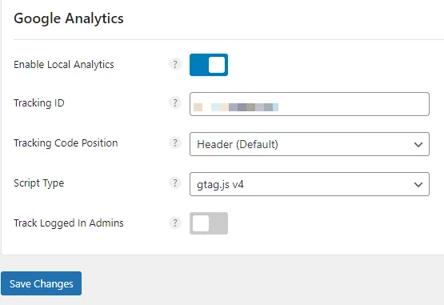Show help for Tracking Code Position

pyautogui.click(x=175, y=142)
